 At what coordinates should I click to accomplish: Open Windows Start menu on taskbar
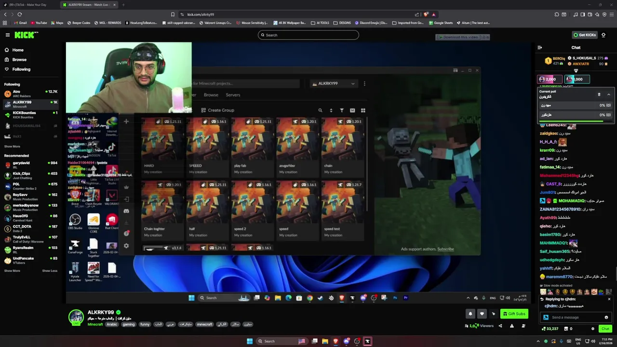click(x=249, y=341)
